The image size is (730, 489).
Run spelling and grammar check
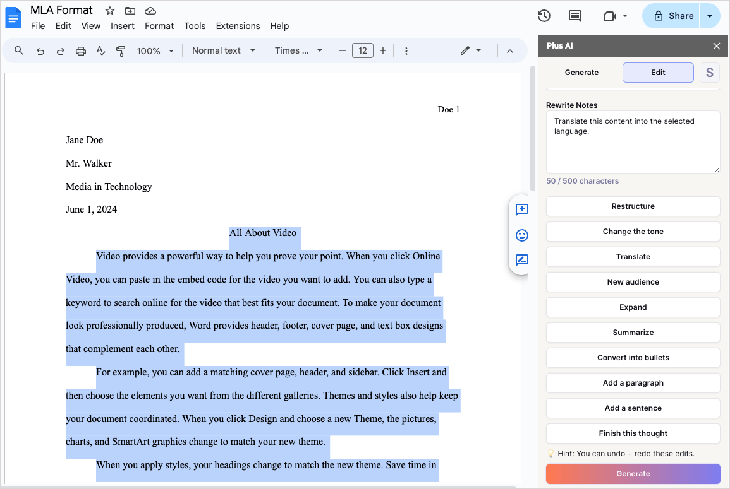tap(100, 50)
